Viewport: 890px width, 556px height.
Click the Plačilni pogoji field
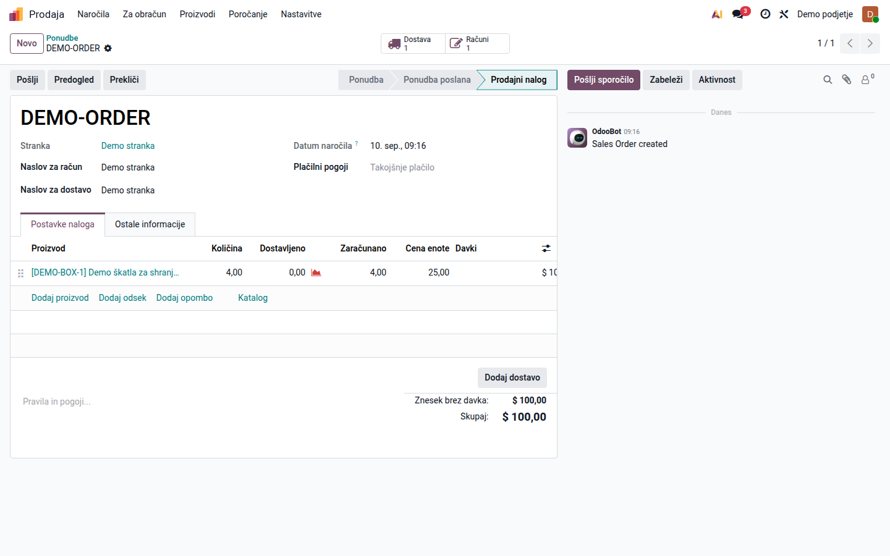pos(458,167)
